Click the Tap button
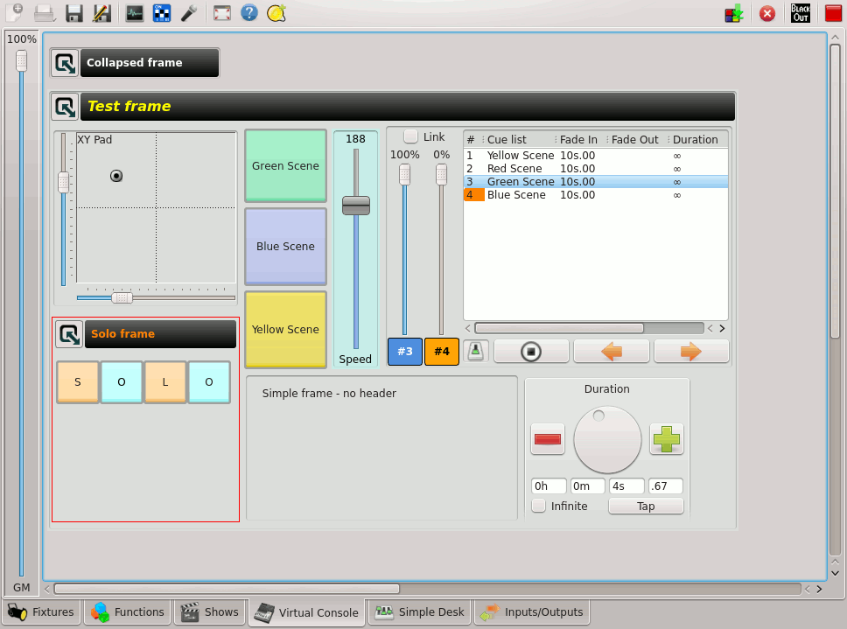Viewport: 847px width, 629px height. pyautogui.click(x=646, y=506)
